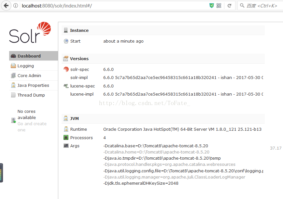Viewport: 283px width, 199px height.
Task: Click the Processors chip icon
Action: [x=66, y=138]
